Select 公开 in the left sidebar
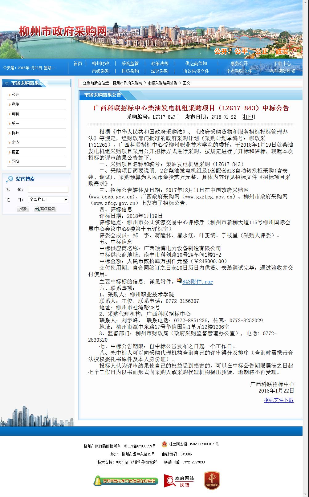The width and height of the screenshot is (309, 497). point(15,95)
